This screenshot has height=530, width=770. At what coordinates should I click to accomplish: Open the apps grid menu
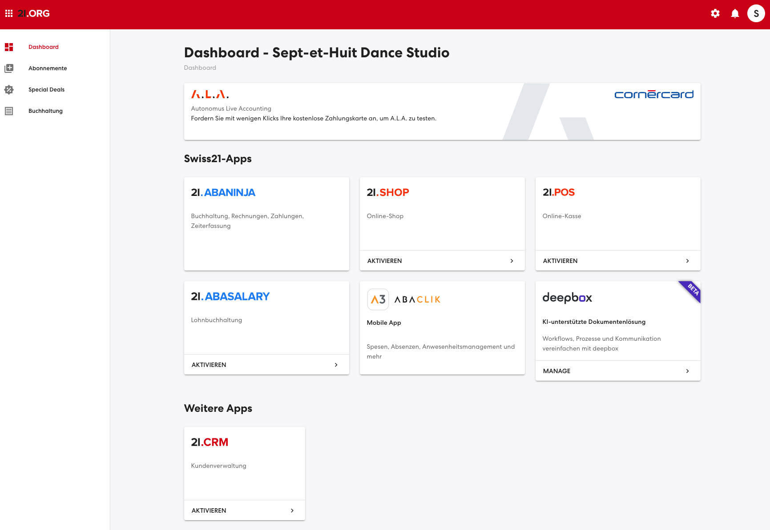point(9,13)
